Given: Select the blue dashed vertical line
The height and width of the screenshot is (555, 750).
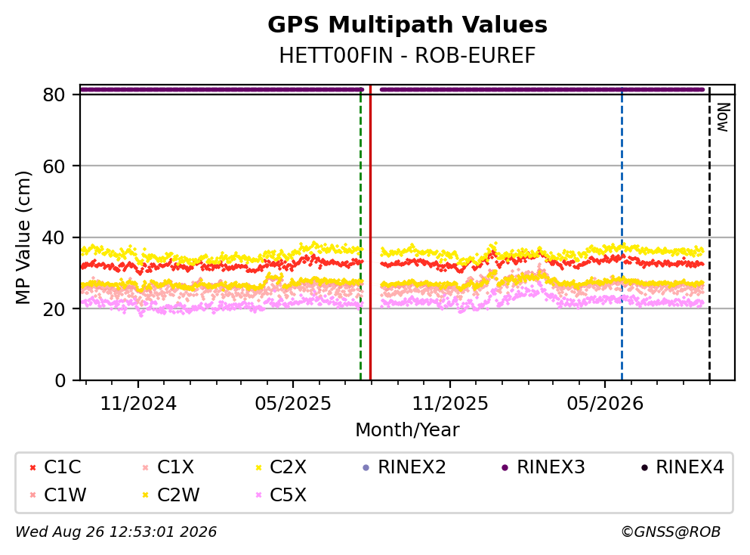Looking at the screenshot, I should pyautogui.click(x=622, y=233).
